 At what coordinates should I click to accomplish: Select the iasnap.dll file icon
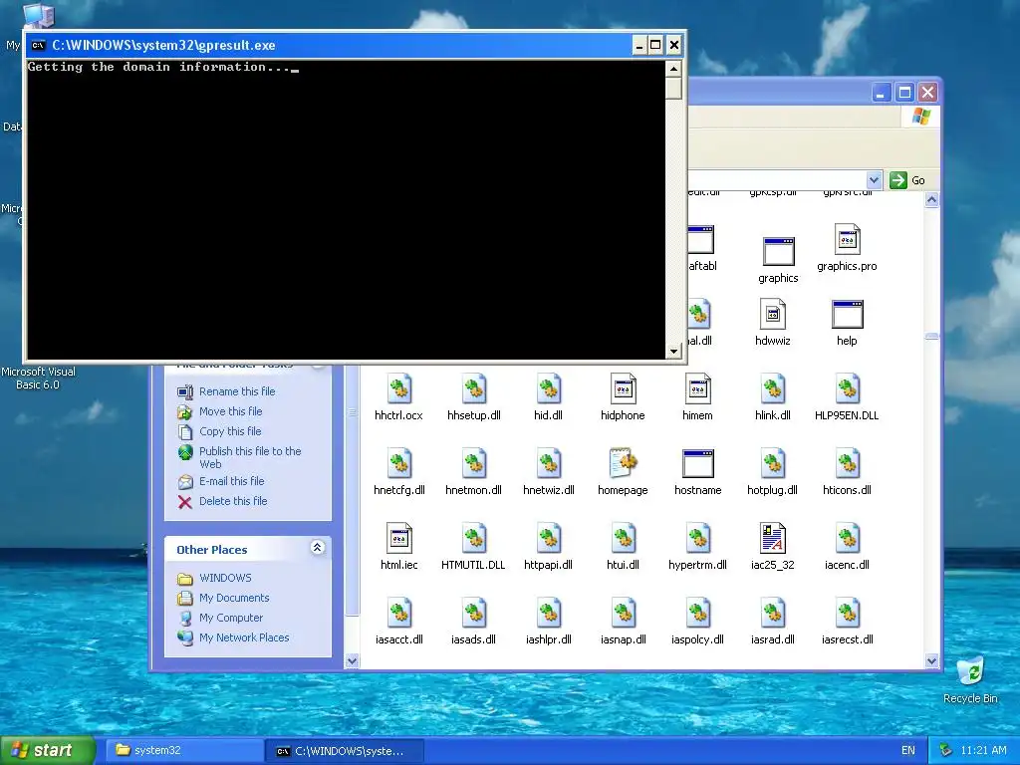pyautogui.click(x=623, y=614)
